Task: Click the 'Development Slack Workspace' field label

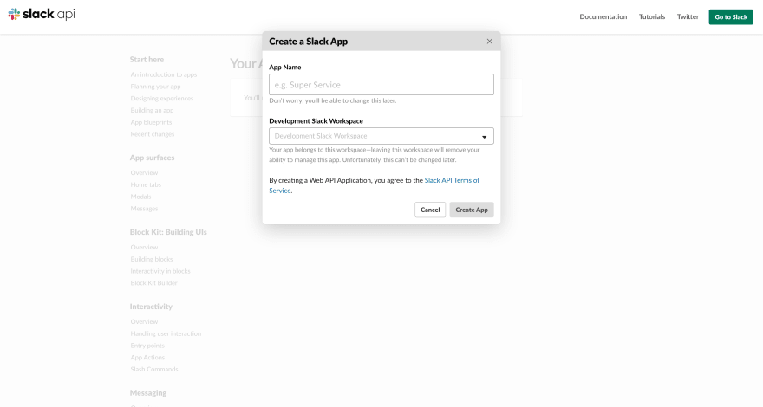Action: tap(316, 120)
